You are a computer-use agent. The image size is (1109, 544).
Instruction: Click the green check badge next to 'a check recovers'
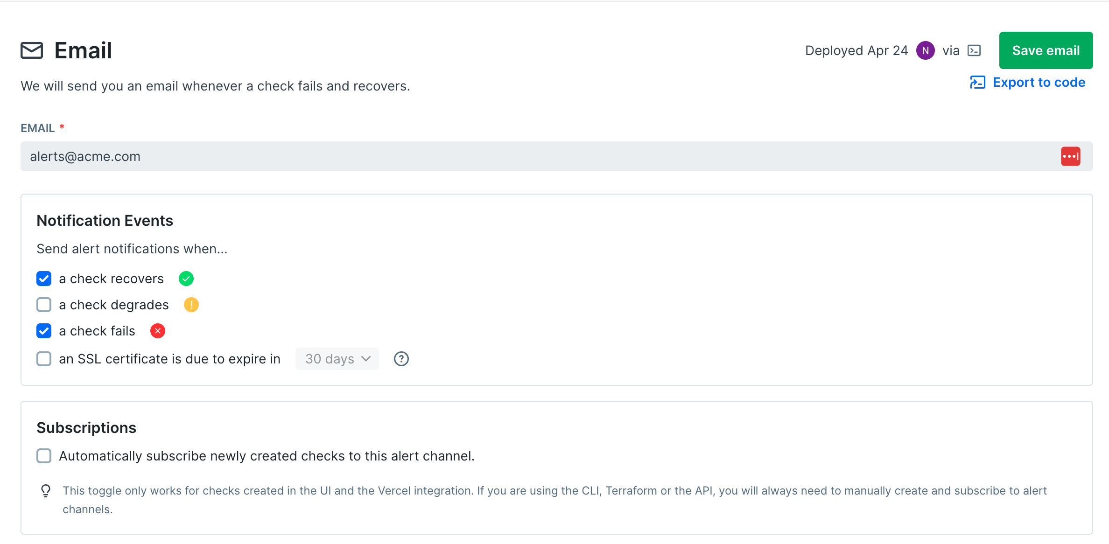point(186,279)
